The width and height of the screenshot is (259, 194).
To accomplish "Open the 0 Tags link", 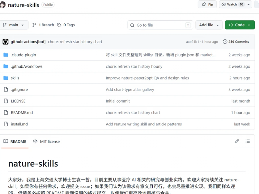I will click(x=66, y=25).
